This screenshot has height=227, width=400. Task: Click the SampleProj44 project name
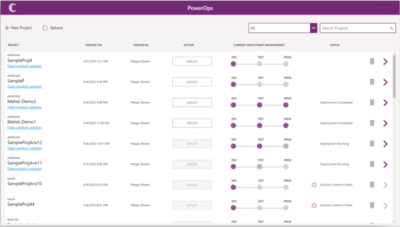(21, 204)
